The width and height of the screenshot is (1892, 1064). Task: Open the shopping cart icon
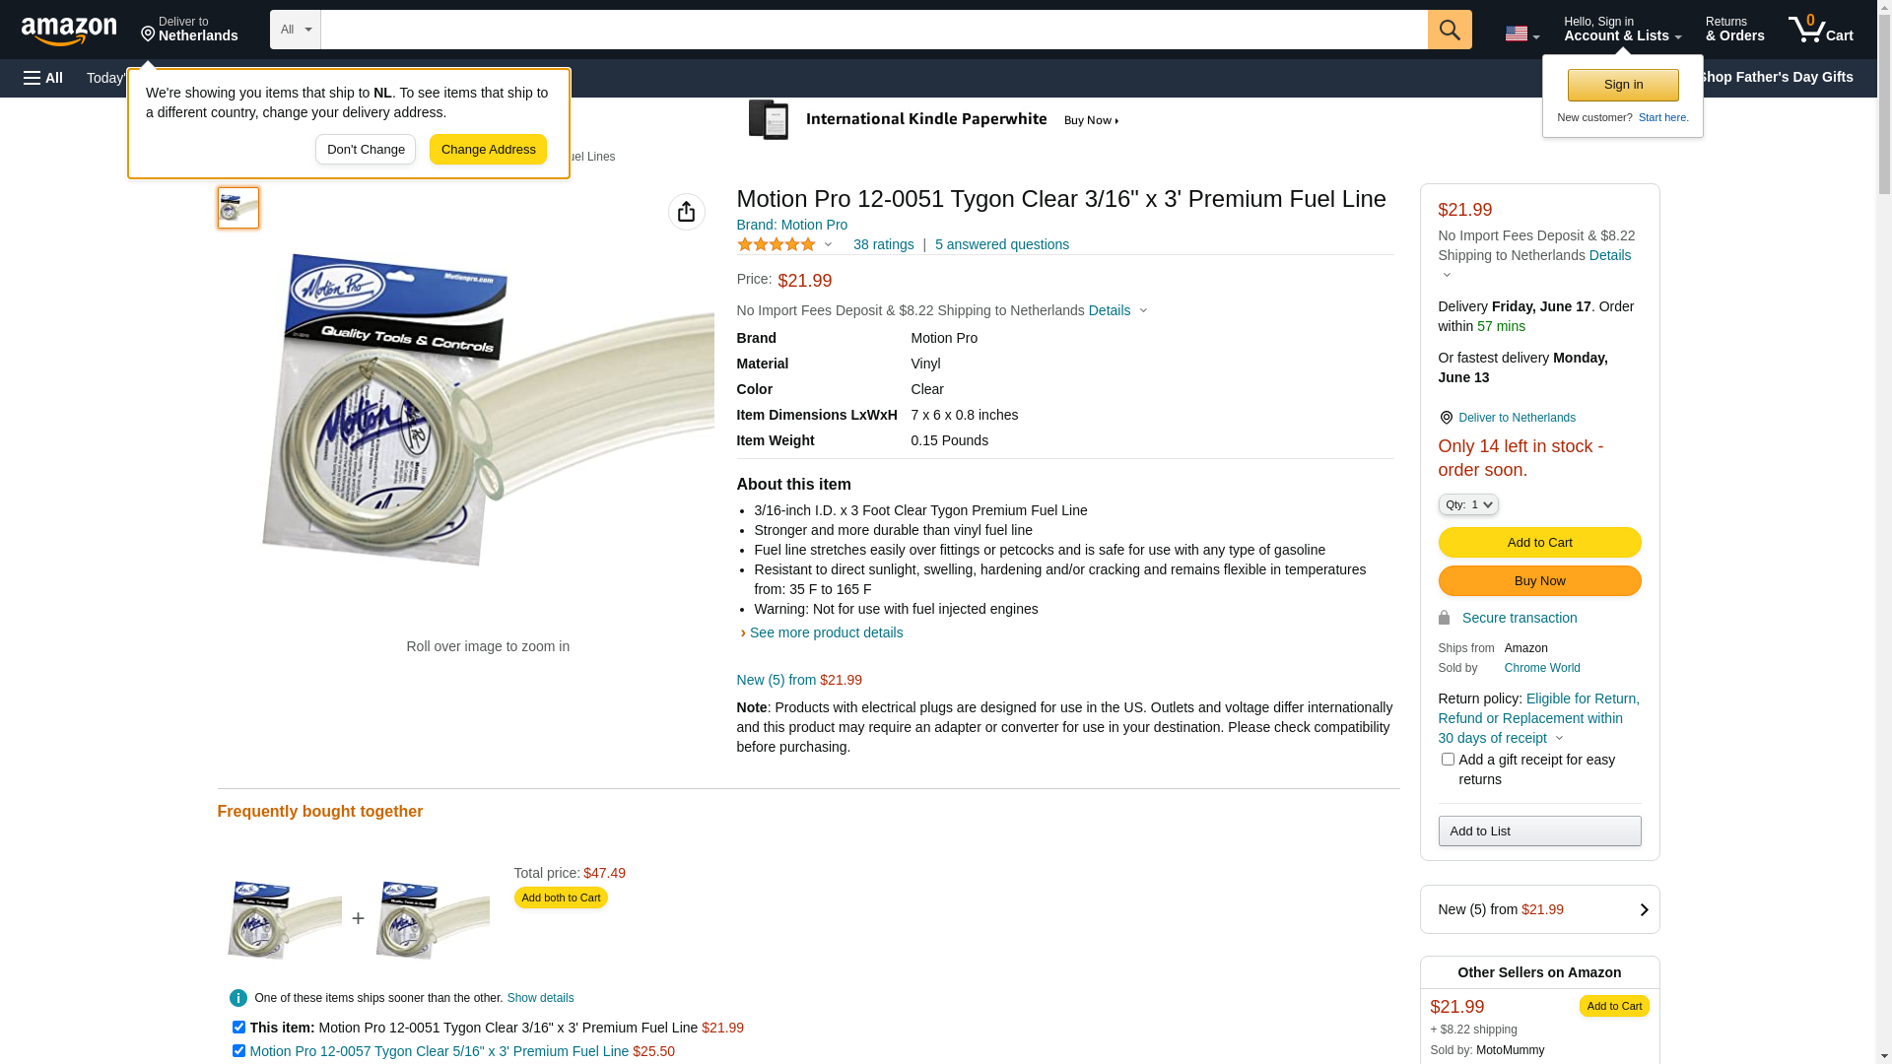point(1820,30)
